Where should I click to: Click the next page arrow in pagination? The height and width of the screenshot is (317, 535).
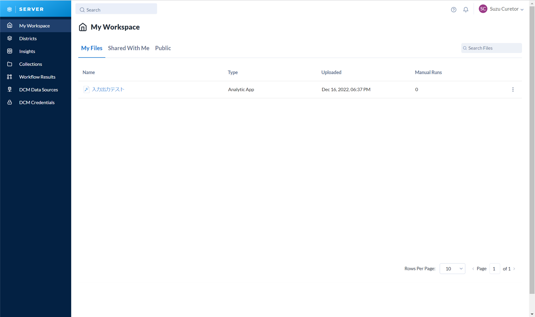(514, 268)
